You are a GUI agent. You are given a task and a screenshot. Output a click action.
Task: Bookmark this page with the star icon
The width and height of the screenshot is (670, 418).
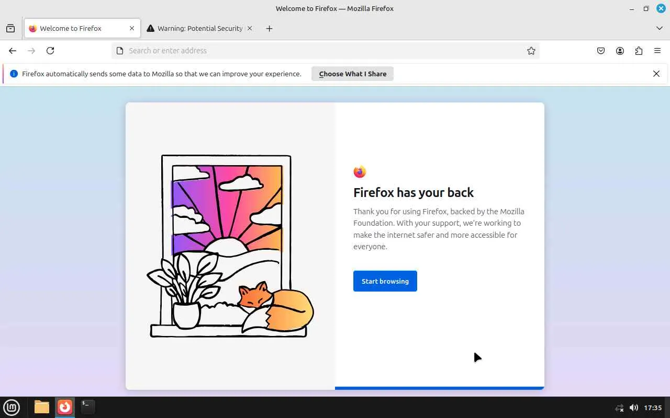(531, 51)
